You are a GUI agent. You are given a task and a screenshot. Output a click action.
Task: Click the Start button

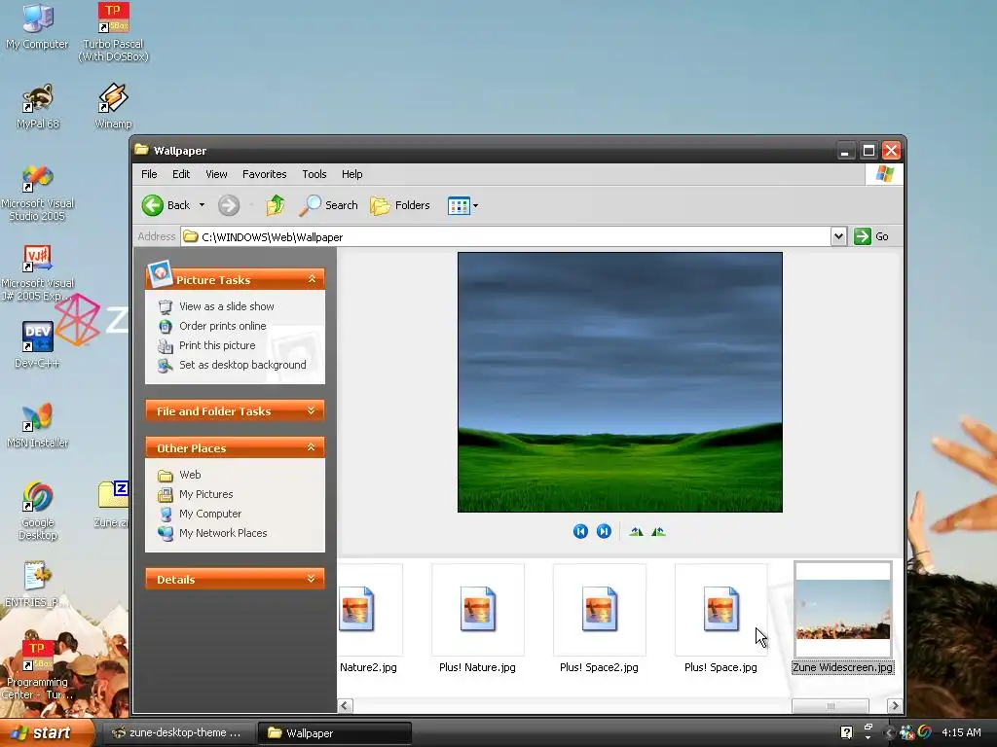[x=46, y=733]
